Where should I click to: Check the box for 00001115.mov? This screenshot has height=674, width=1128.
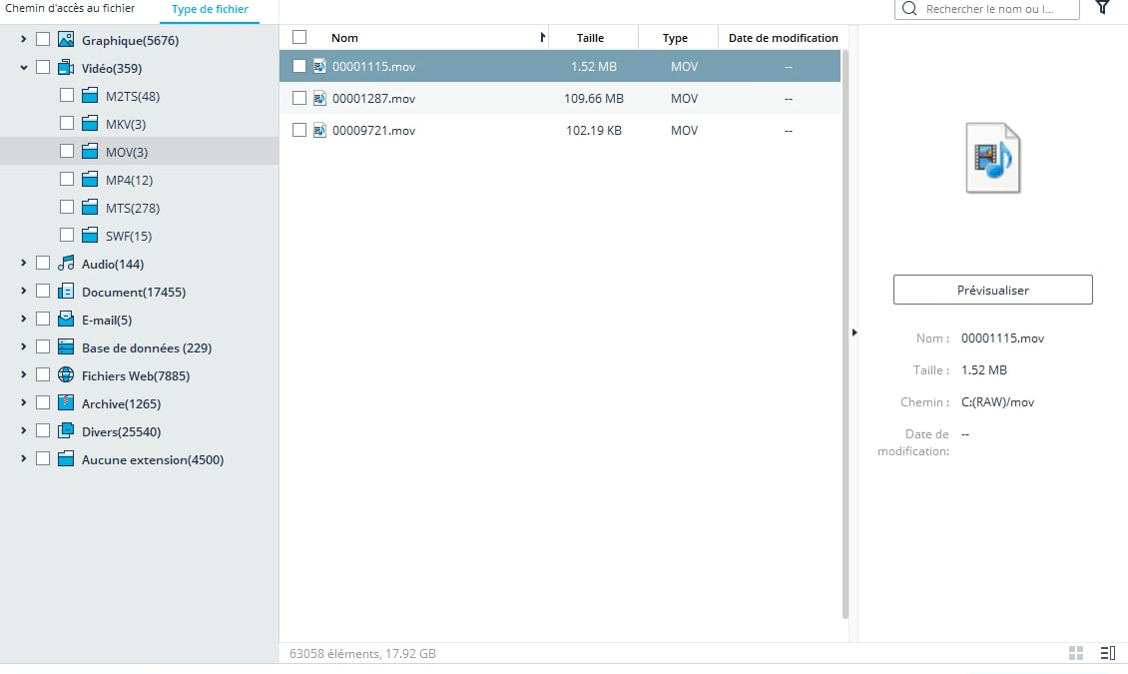[299, 67]
